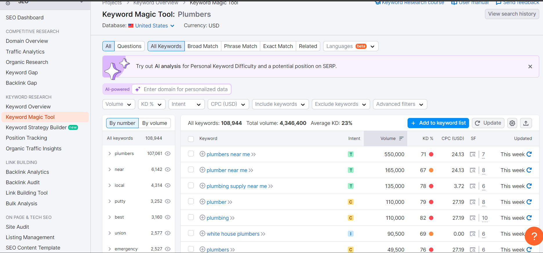The height and width of the screenshot is (253, 543).
Task: Go to Site Audit in sidebar
Action: (17, 227)
